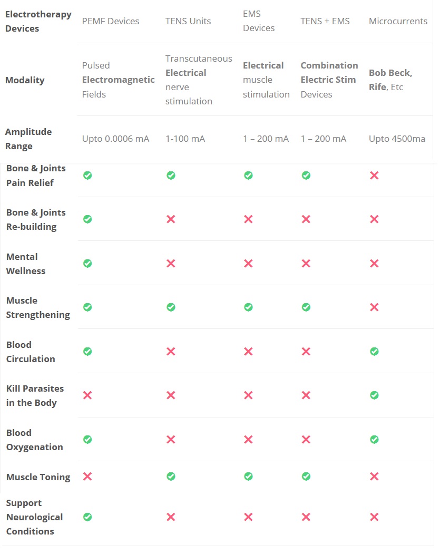Click the Microcurrents column header
This screenshot has width=440, height=554.
coord(398,22)
